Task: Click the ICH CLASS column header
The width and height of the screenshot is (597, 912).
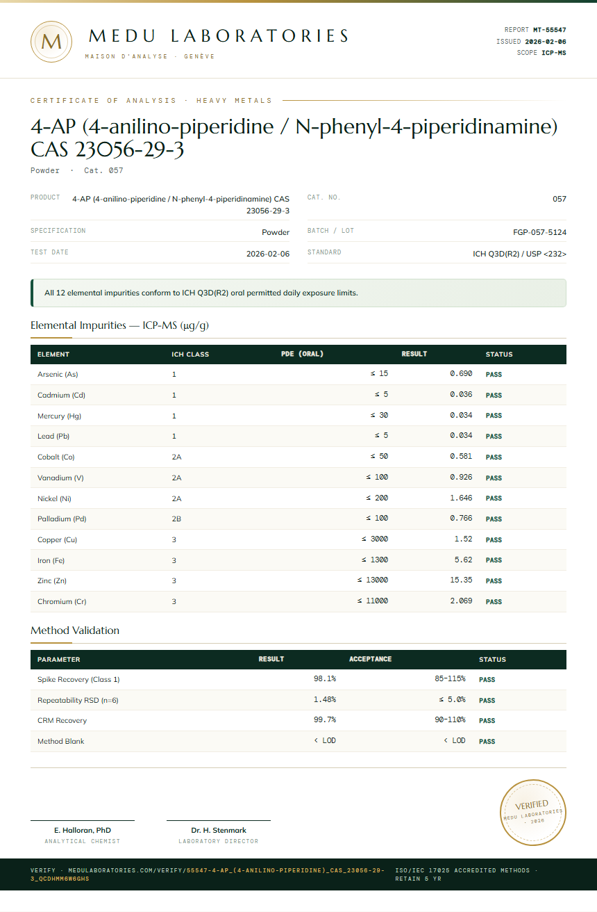Action: click(x=190, y=355)
